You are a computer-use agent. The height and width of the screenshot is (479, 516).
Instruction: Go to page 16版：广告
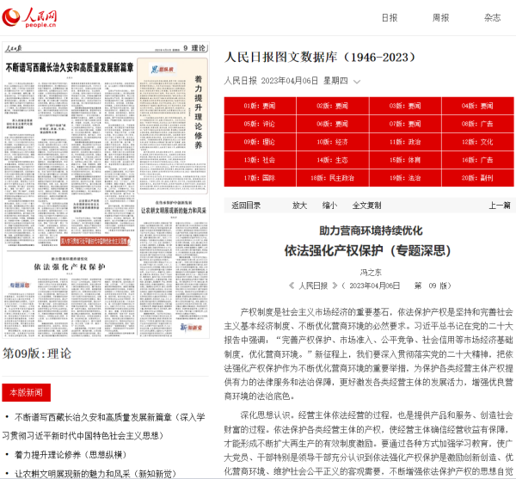pyautogui.click(x=477, y=160)
